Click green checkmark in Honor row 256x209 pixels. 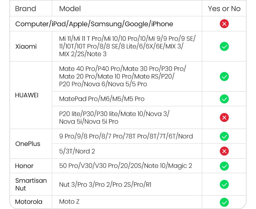point(224,166)
